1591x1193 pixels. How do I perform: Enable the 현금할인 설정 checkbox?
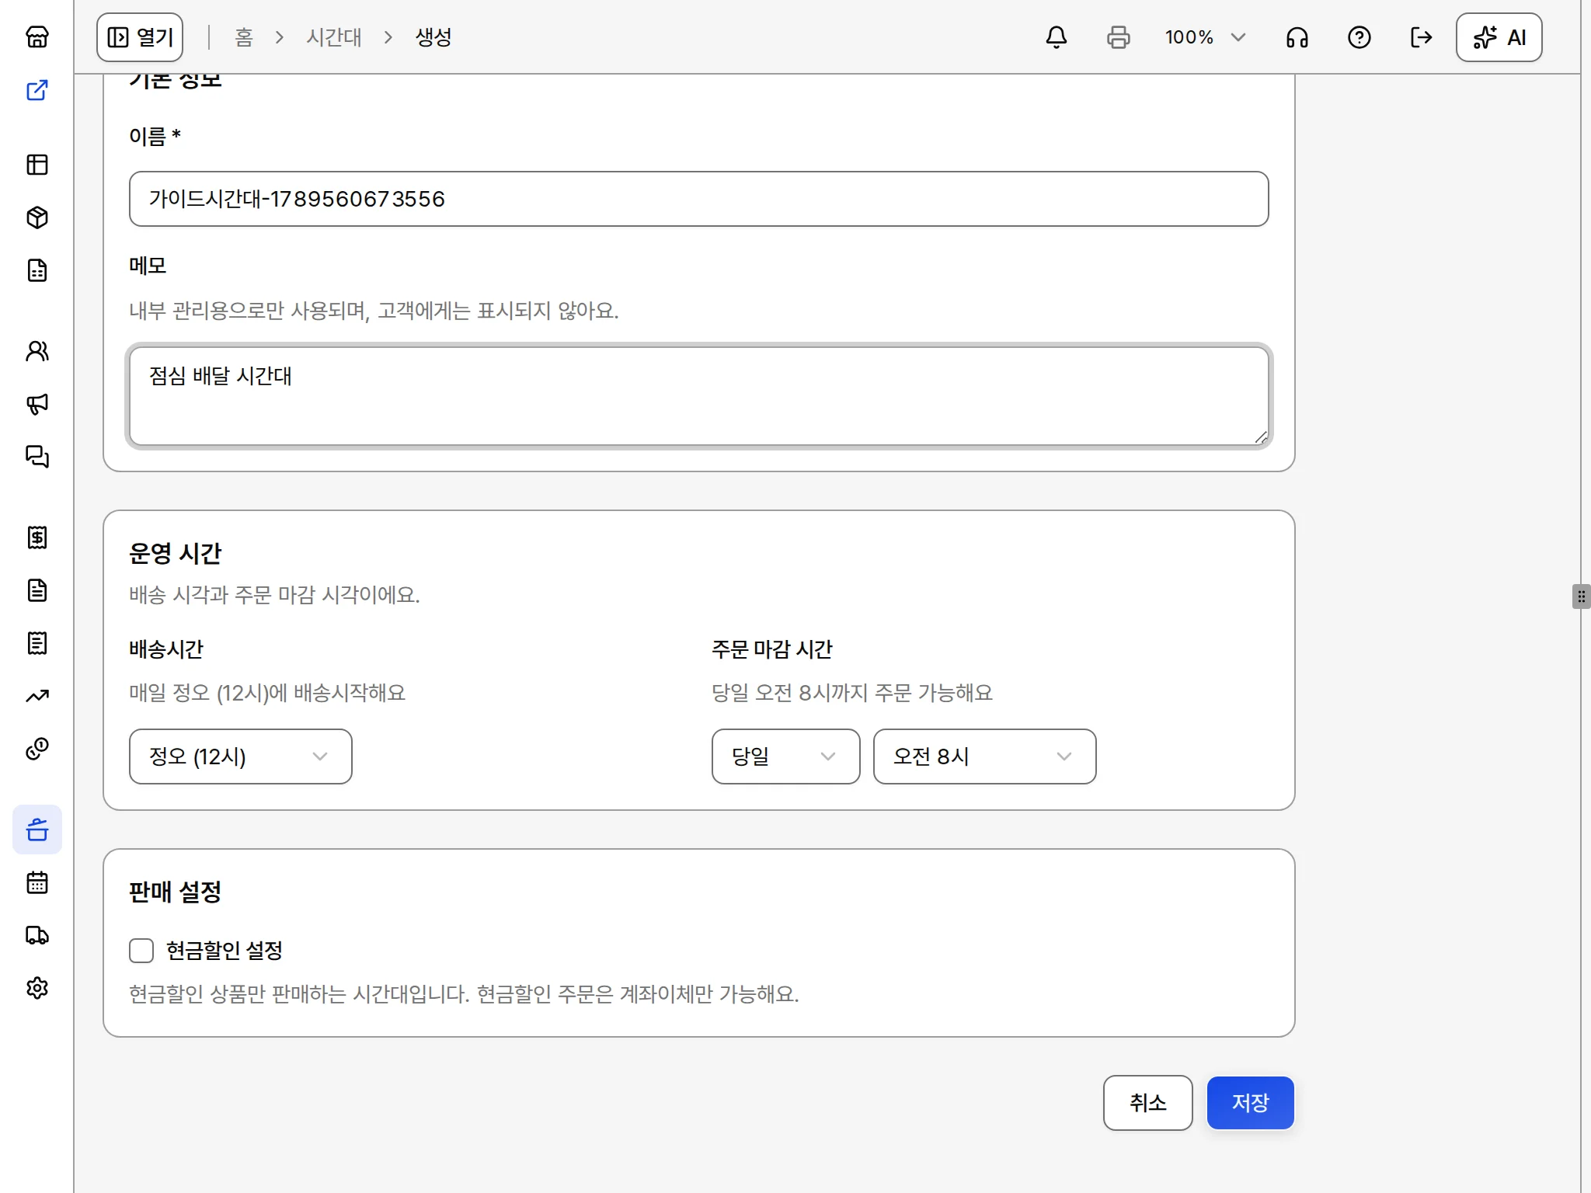tap(141, 951)
